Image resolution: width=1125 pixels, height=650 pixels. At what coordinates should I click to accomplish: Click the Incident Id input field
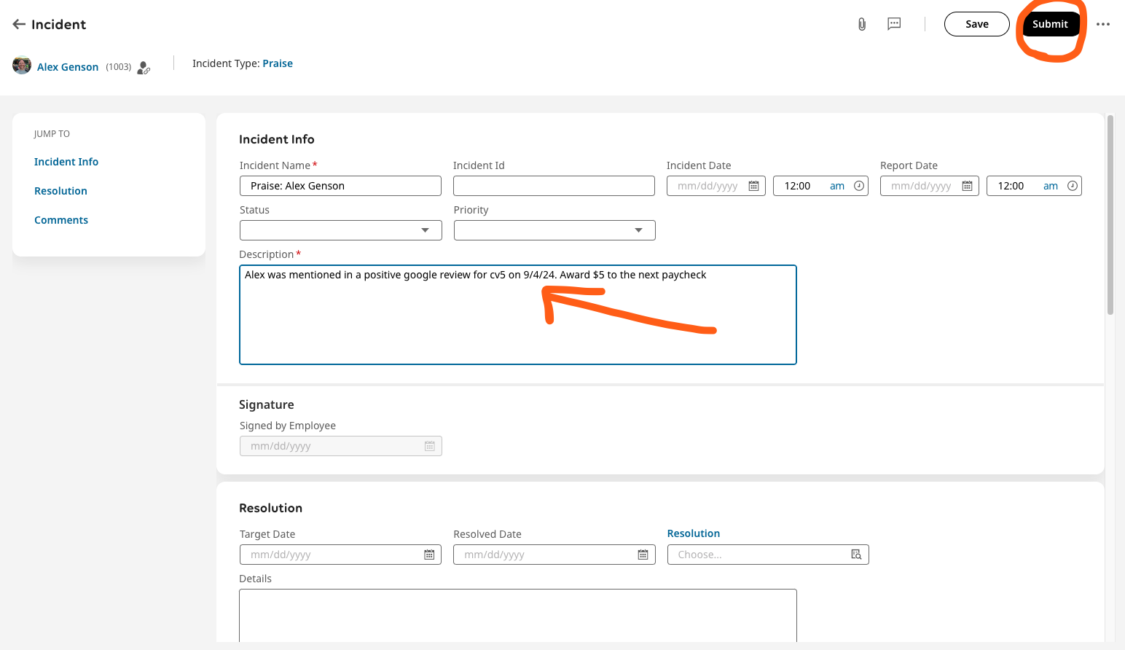554,186
